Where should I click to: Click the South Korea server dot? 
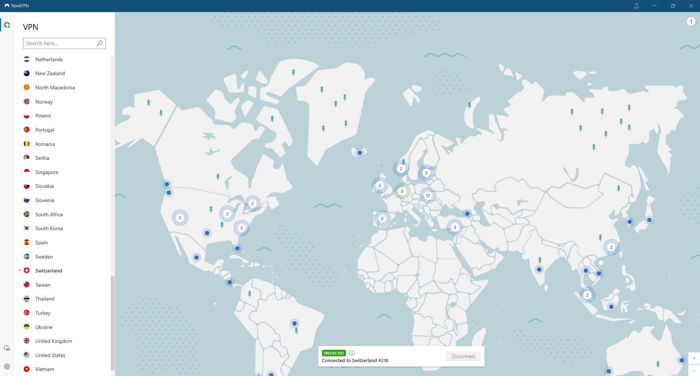click(630, 222)
